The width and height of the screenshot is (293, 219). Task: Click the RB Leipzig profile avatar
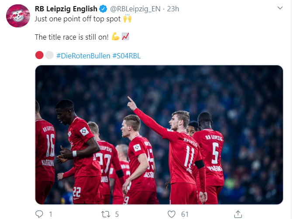pos(18,16)
